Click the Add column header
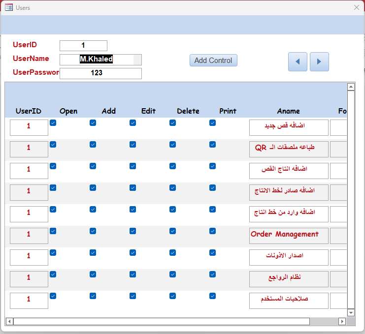This screenshot has height=334, width=365. click(x=108, y=111)
